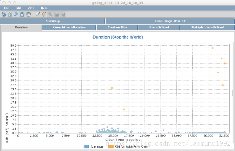Switch to the Summary tab
The width and height of the screenshot is (235, 151).
[53, 21]
